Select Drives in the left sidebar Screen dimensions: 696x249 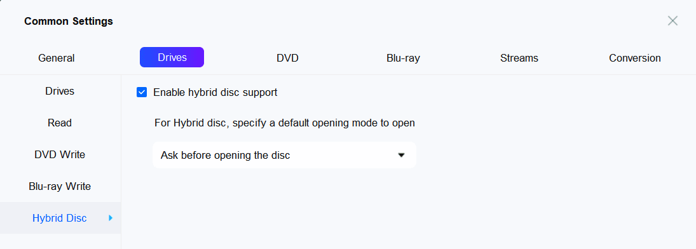click(x=60, y=91)
